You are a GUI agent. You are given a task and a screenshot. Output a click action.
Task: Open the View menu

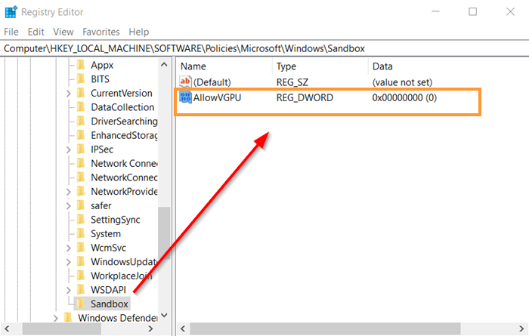[63, 32]
